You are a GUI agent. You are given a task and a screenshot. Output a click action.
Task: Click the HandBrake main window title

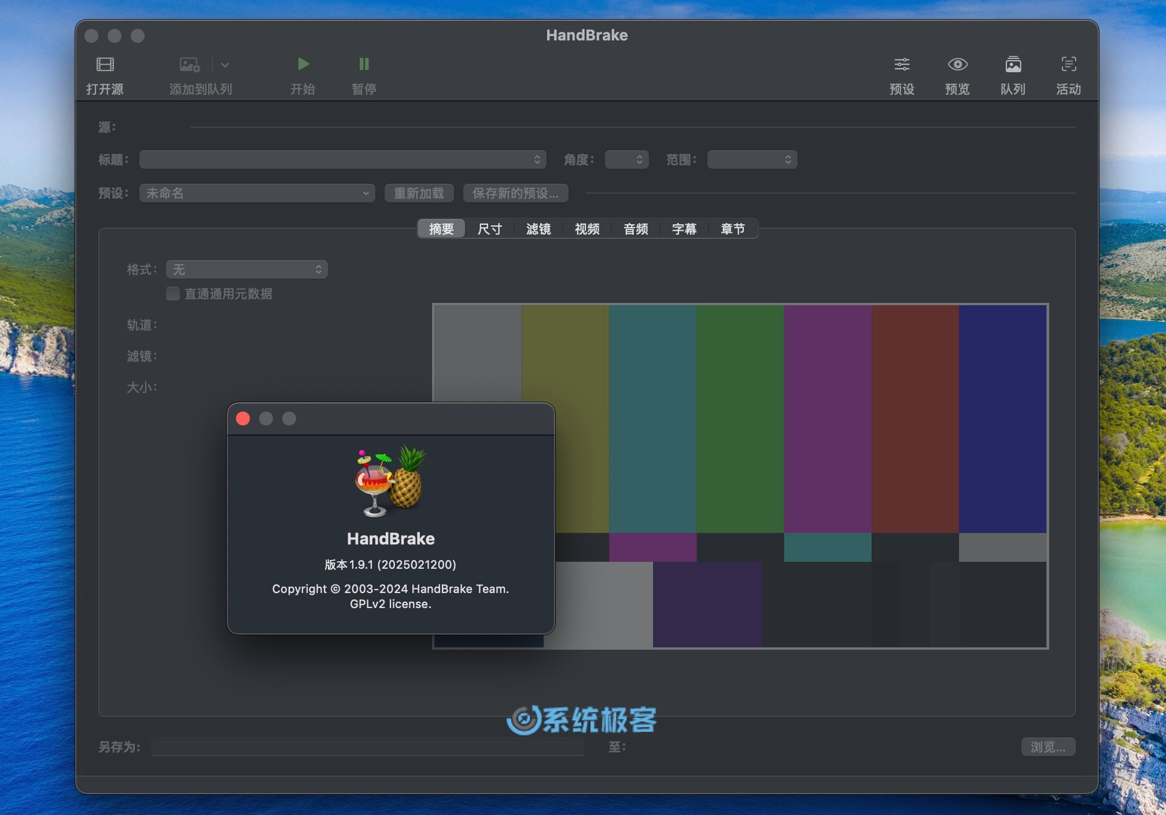587,35
